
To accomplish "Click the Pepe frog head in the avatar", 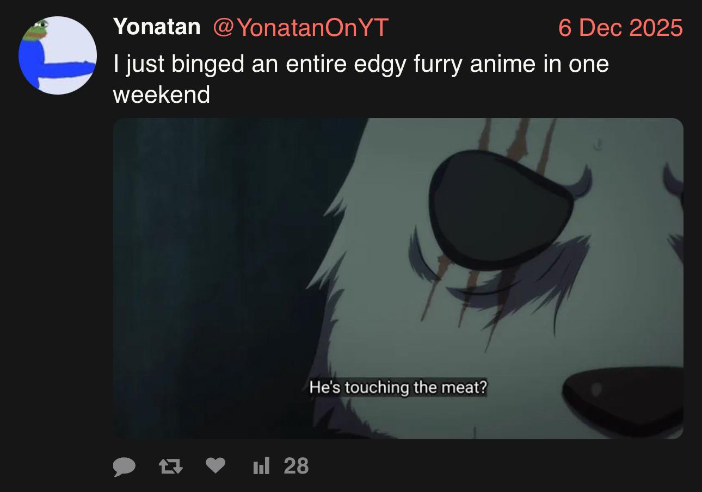I will [39, 30].
